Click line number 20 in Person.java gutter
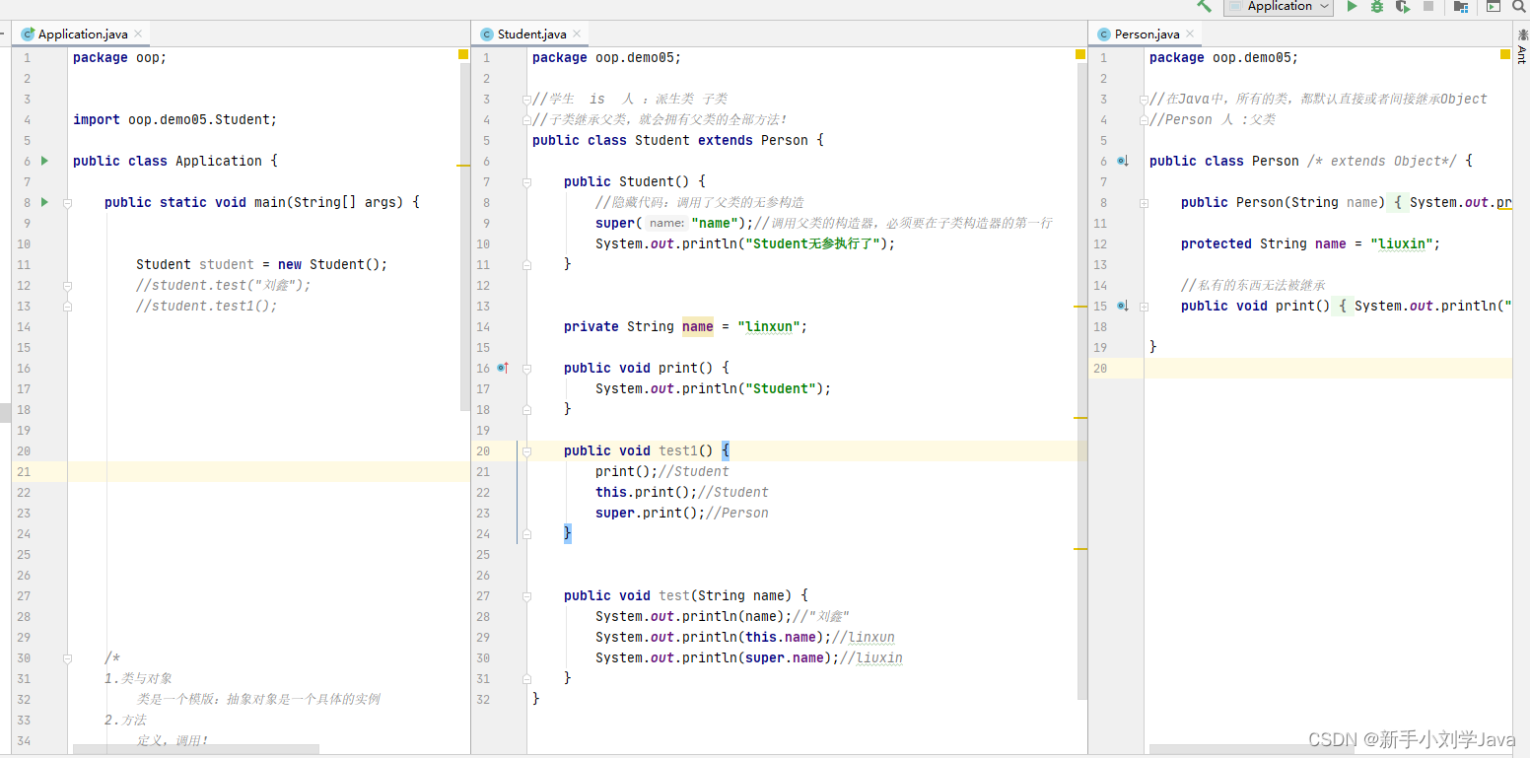The height and width of the screenshot is (758, 1530). tap(1100, 368)
